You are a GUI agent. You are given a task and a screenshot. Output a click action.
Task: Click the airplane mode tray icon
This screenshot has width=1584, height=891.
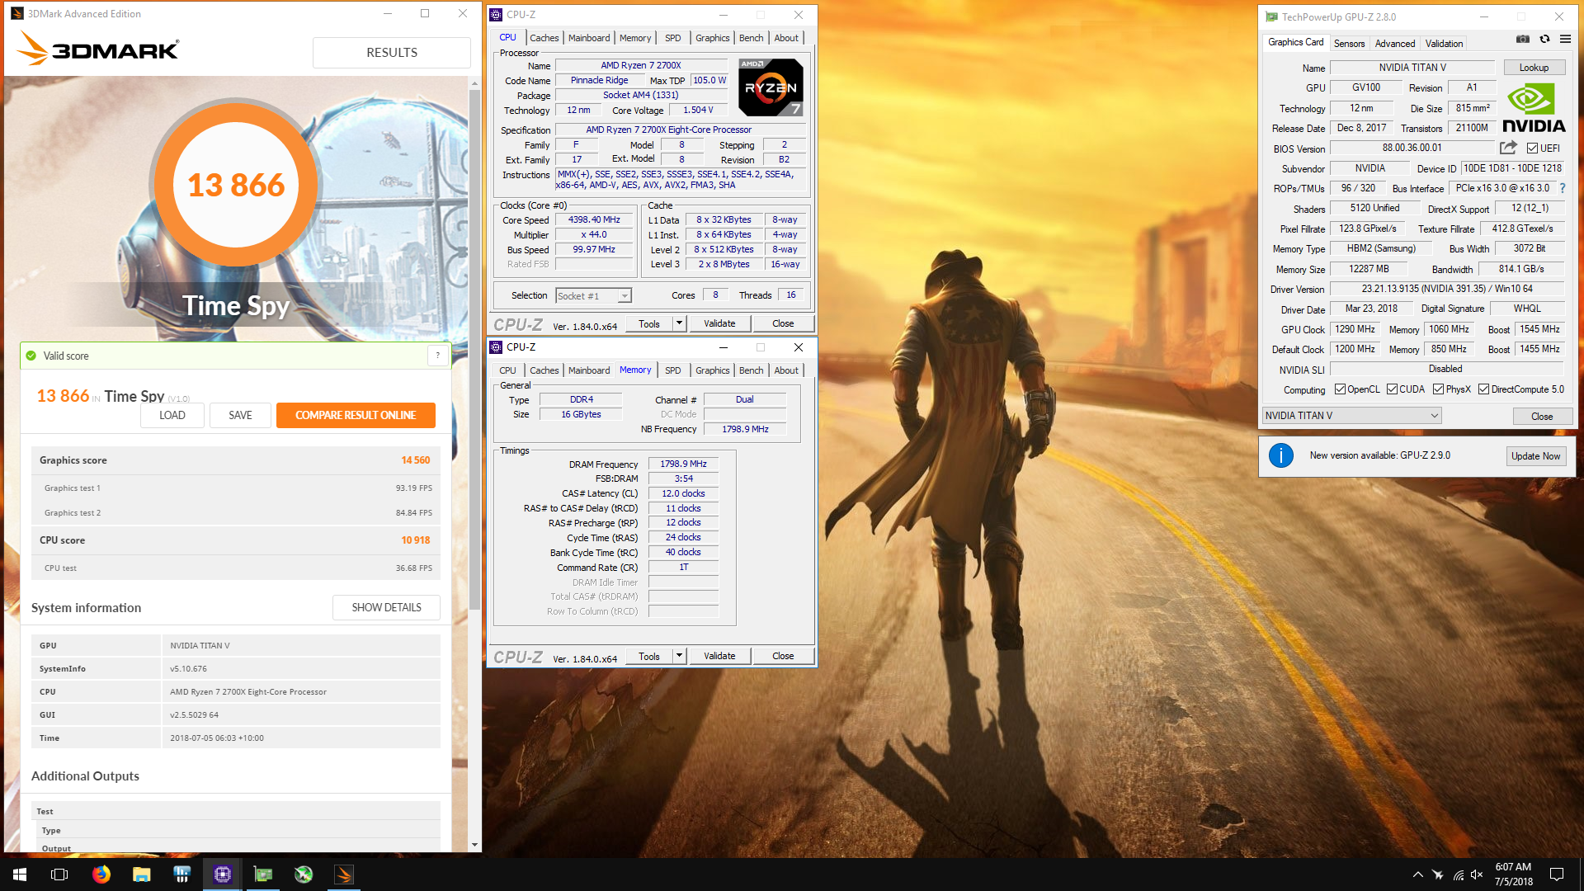pyautogui.click(x=1437, y=874)
